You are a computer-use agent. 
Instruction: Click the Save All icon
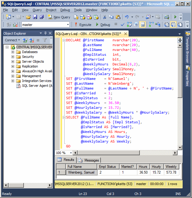pos(42,17)
